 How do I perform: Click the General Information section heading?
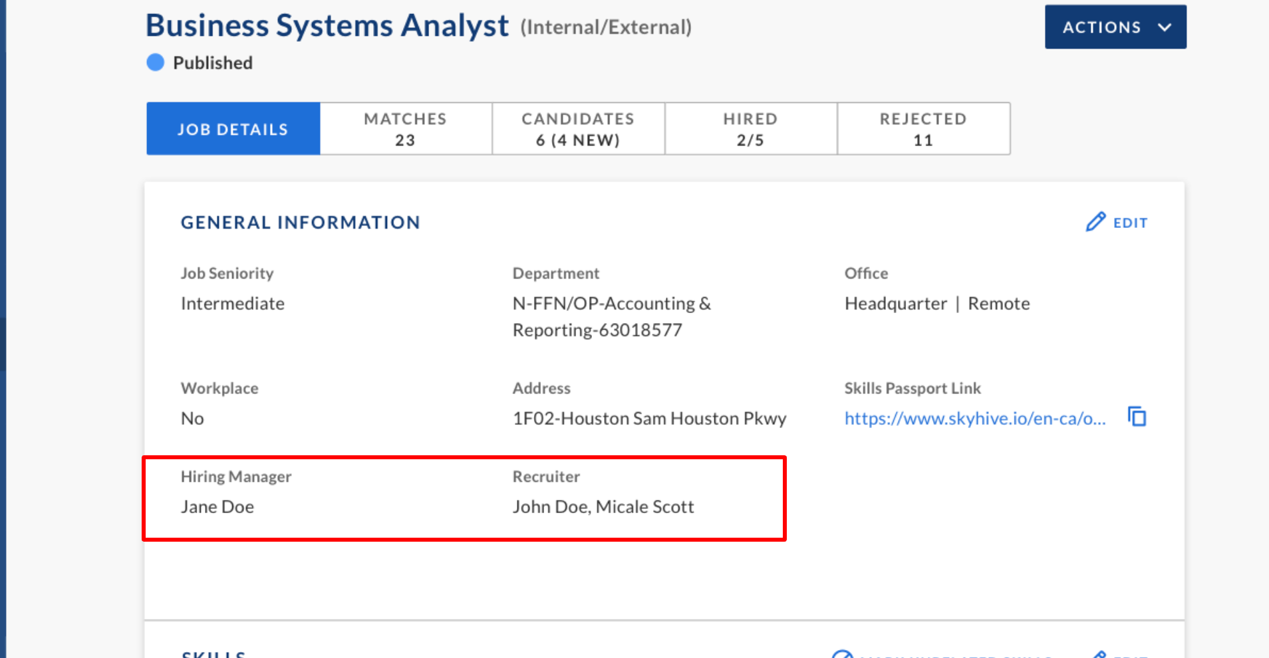[300, 223]
